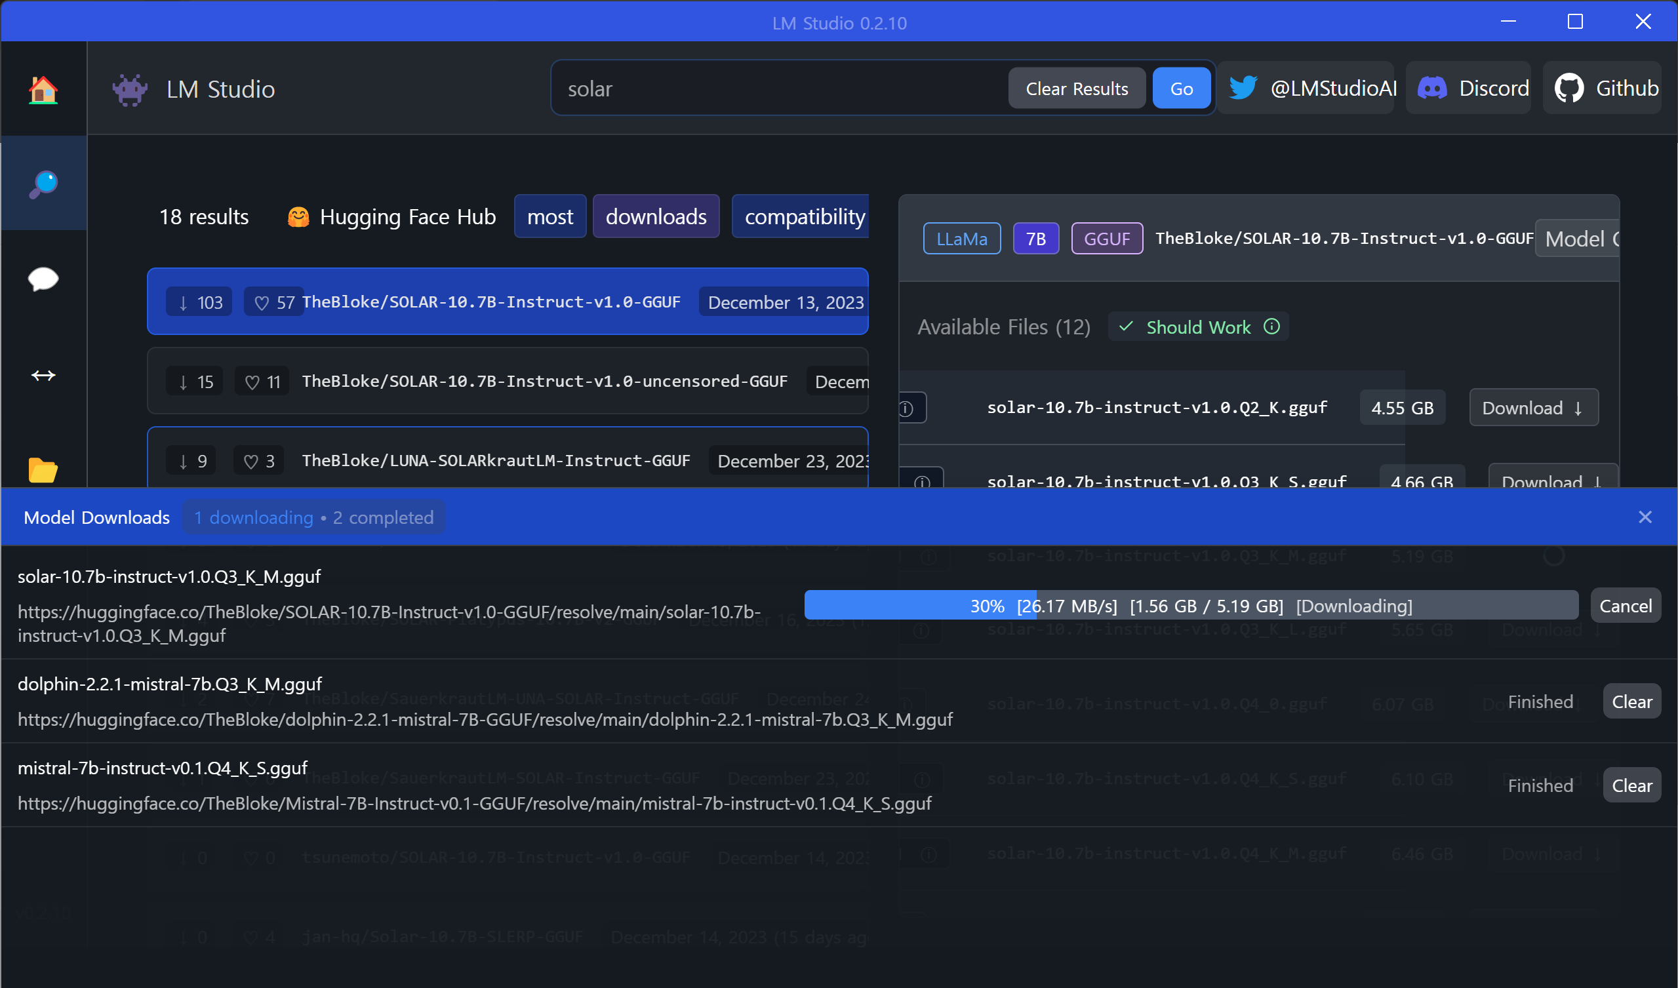Open the 'most' sort dropdown
This screenshot has width=1678, height=988.
point(550,216)
